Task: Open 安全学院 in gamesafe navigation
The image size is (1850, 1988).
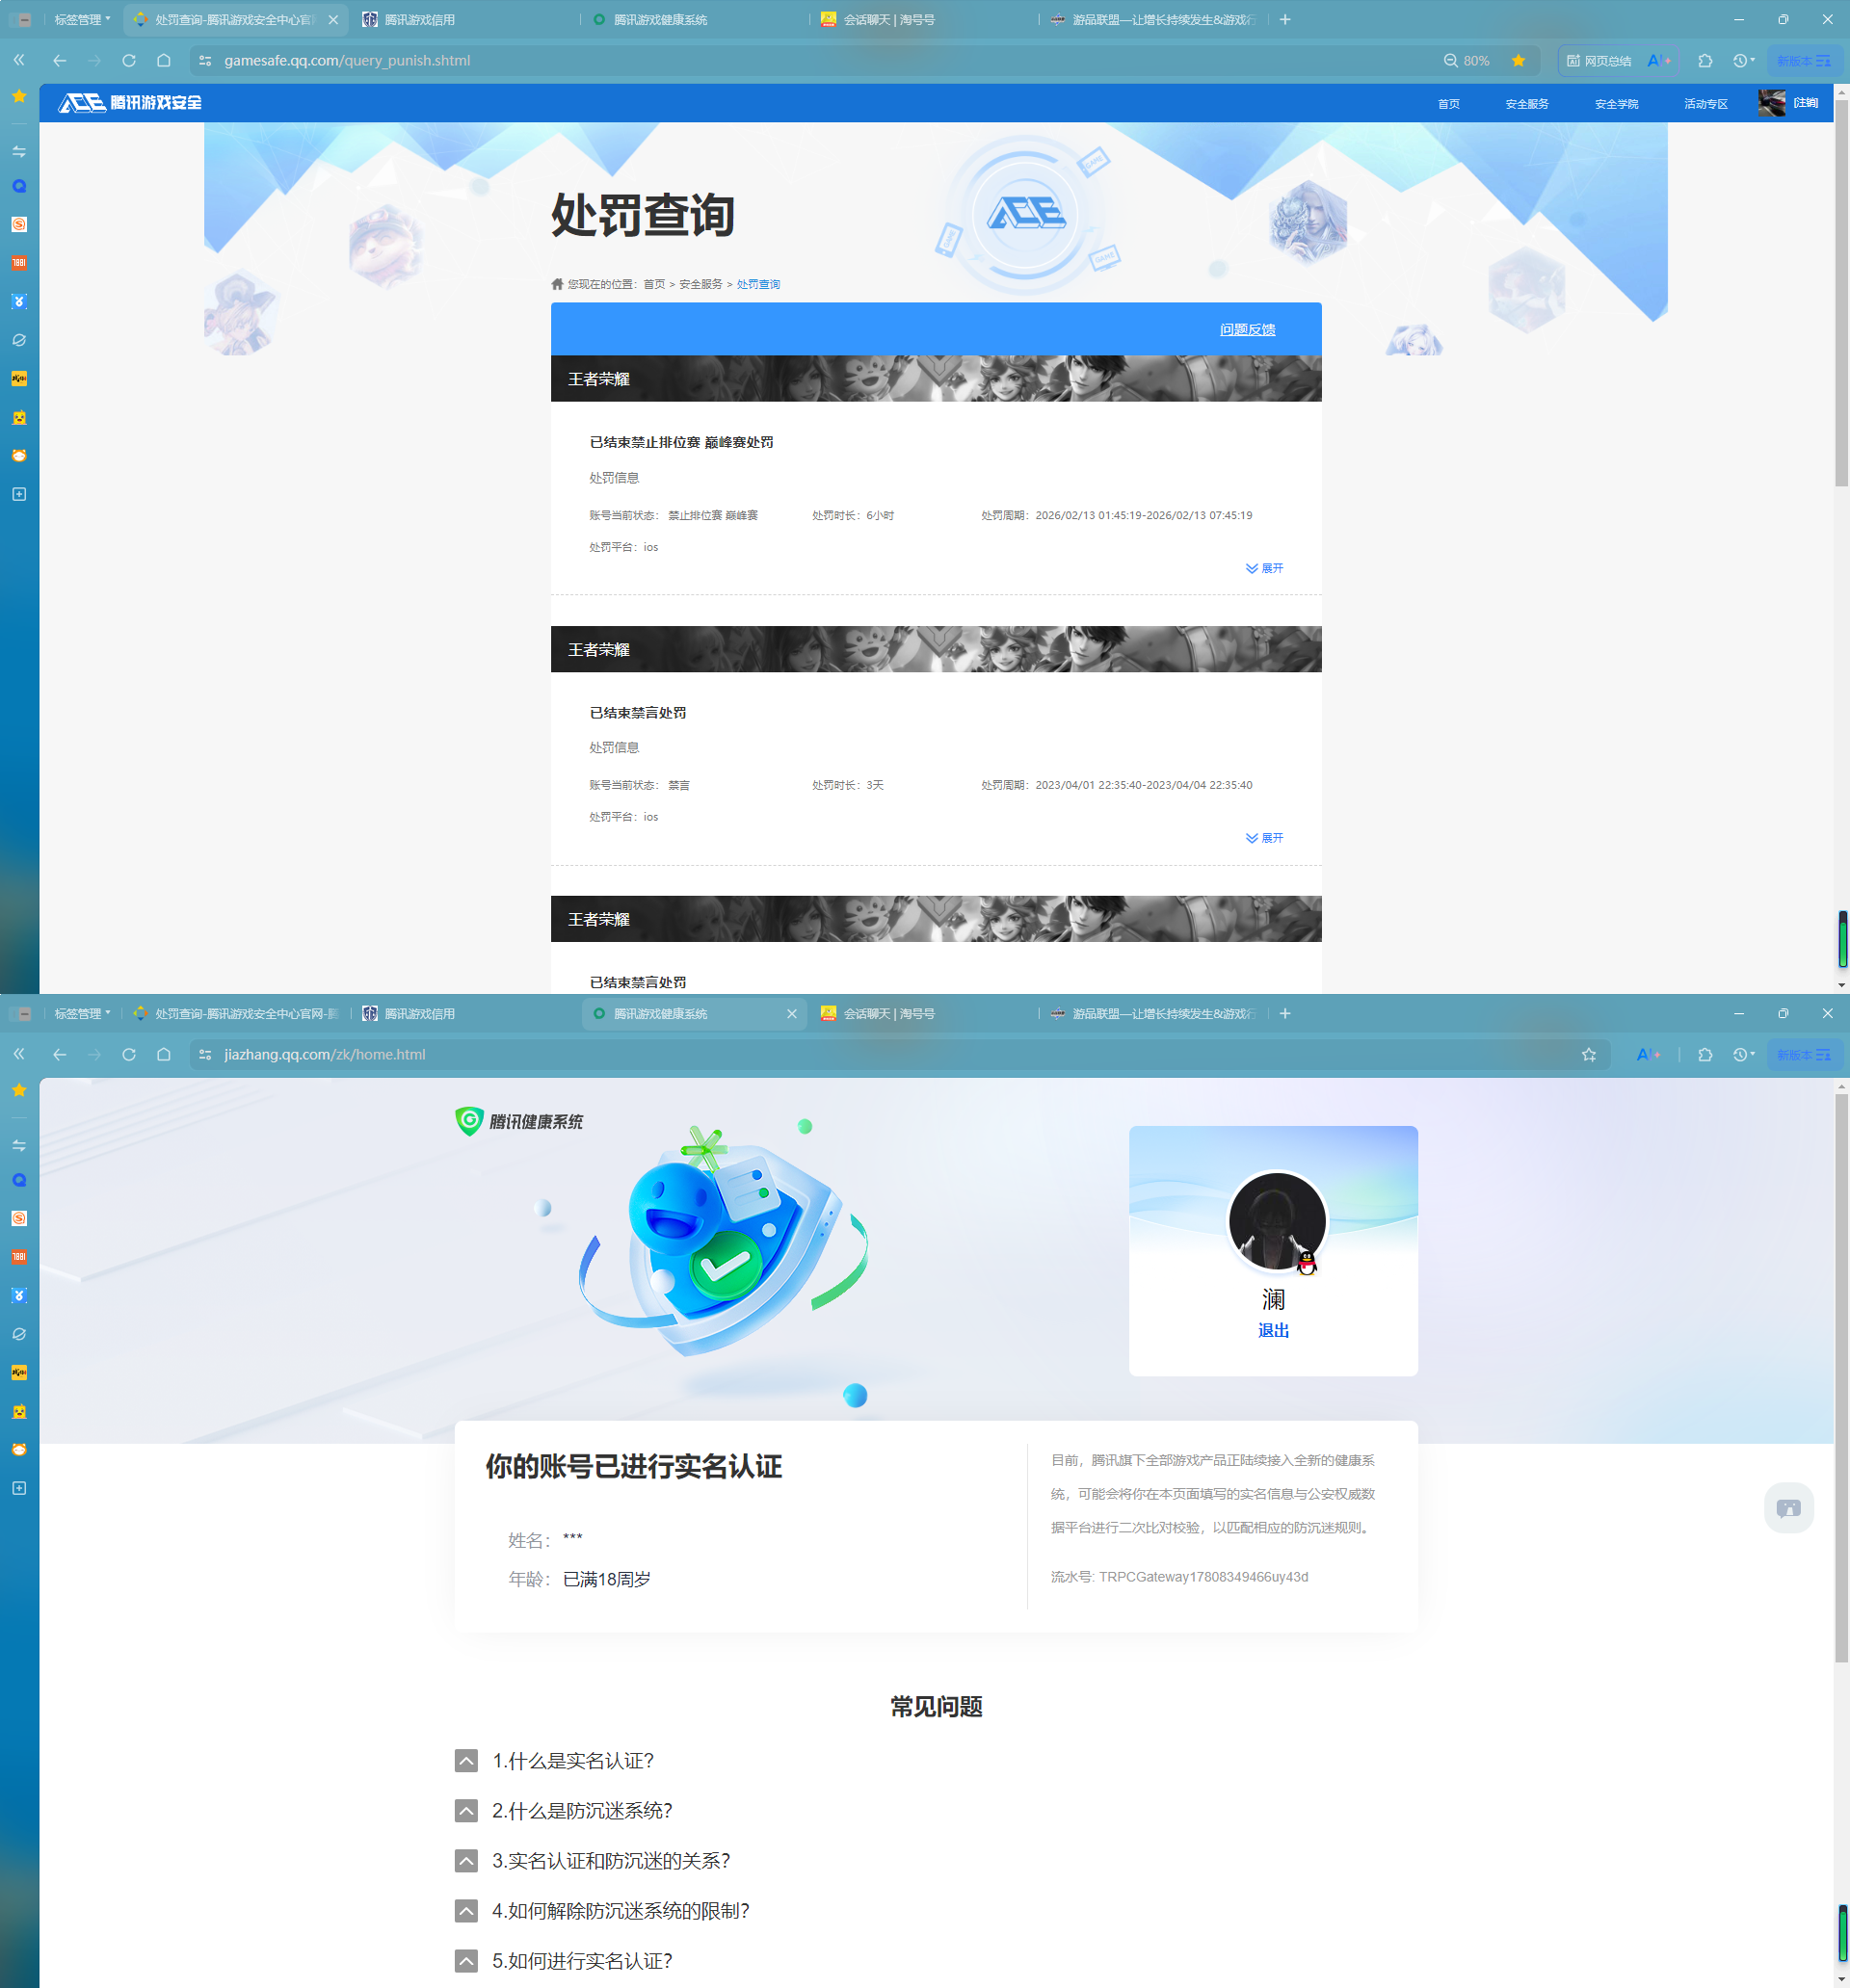Action: tap(1616, 104)
